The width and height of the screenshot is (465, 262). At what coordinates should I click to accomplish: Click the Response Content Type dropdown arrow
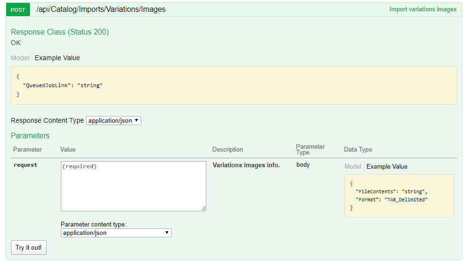pyautogui.click(x=136, y=120)
